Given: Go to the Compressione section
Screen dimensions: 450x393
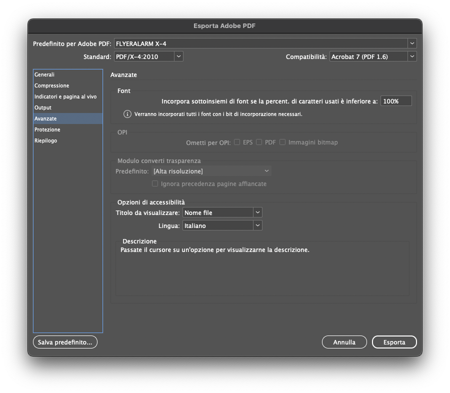Looking at the screenshot, I should pos(51,85).
